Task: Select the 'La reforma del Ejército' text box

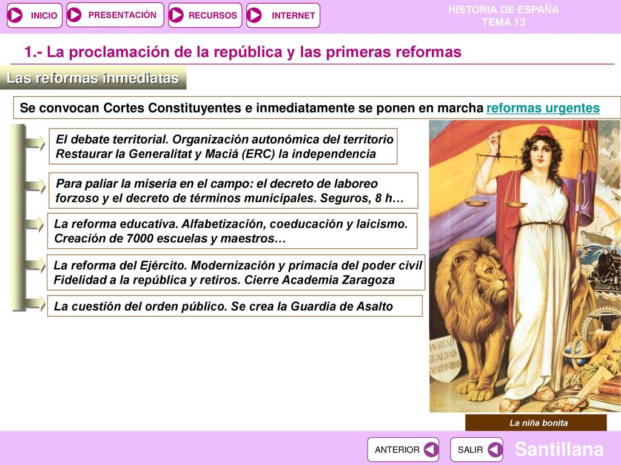Action: pos(236,272)
